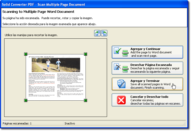Click the Páginas escaneadas status field
The width and height of the screenshot is (191, 131).
32,123
